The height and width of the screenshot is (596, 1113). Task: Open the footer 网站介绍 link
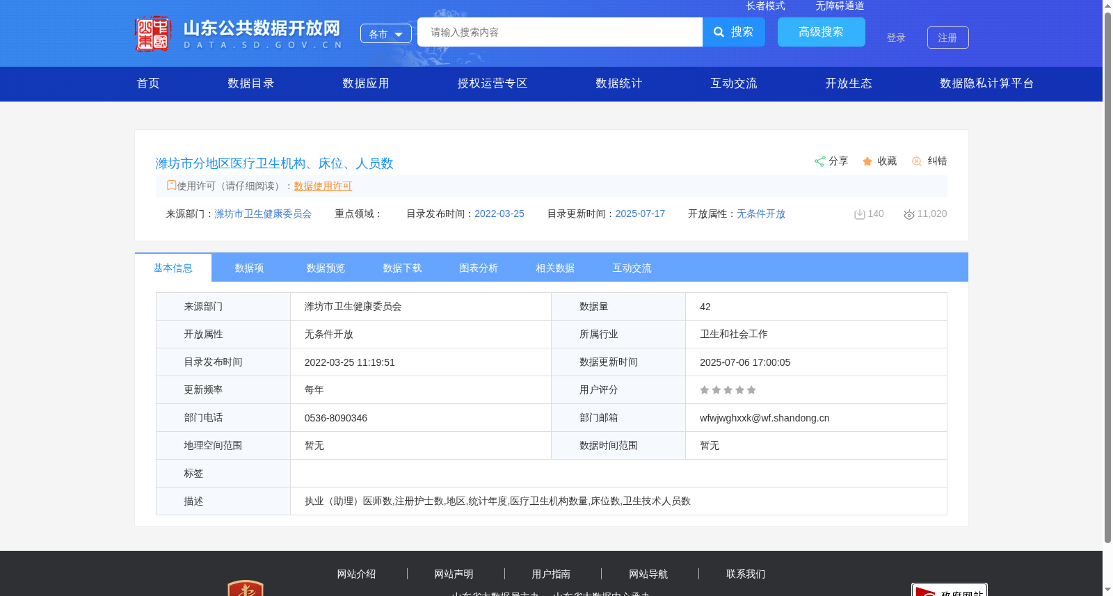(356, 574)
